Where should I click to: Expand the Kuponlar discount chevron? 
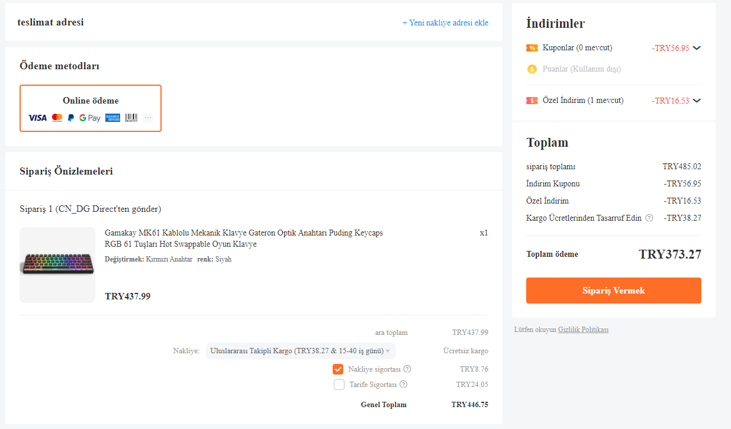click(x=697, y=48)
